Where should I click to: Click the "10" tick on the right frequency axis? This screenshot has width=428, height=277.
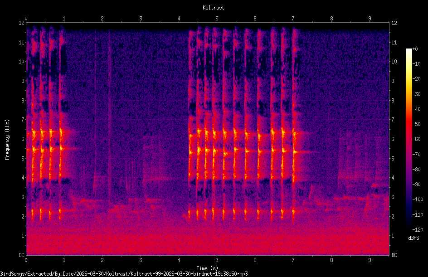tap(394, 62)
